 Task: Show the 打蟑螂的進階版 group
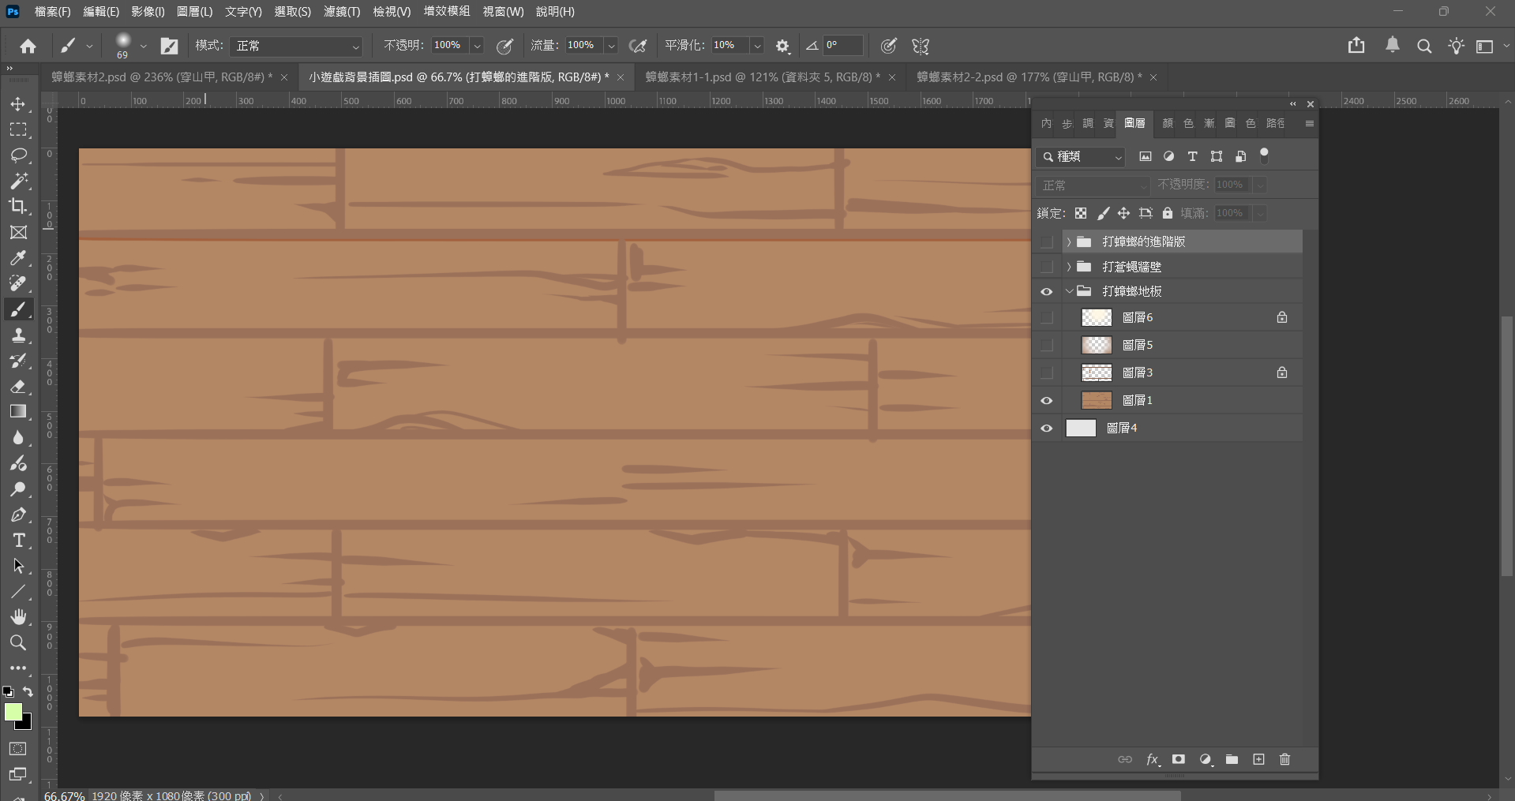(x=1047, y=241)
